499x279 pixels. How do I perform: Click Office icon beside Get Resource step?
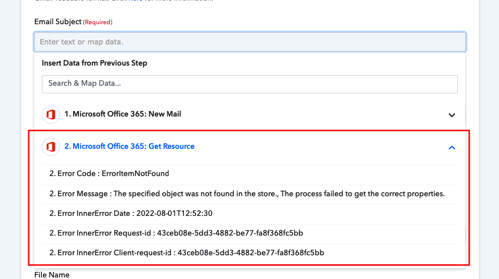tap(51, 146)
